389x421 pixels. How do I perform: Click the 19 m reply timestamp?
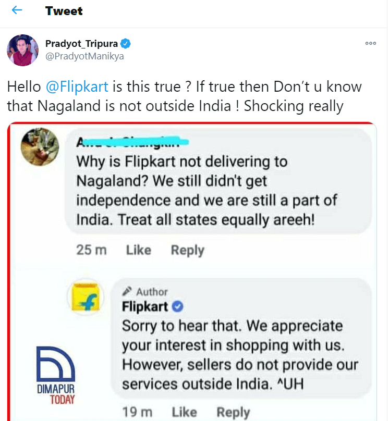pos(137,413)
